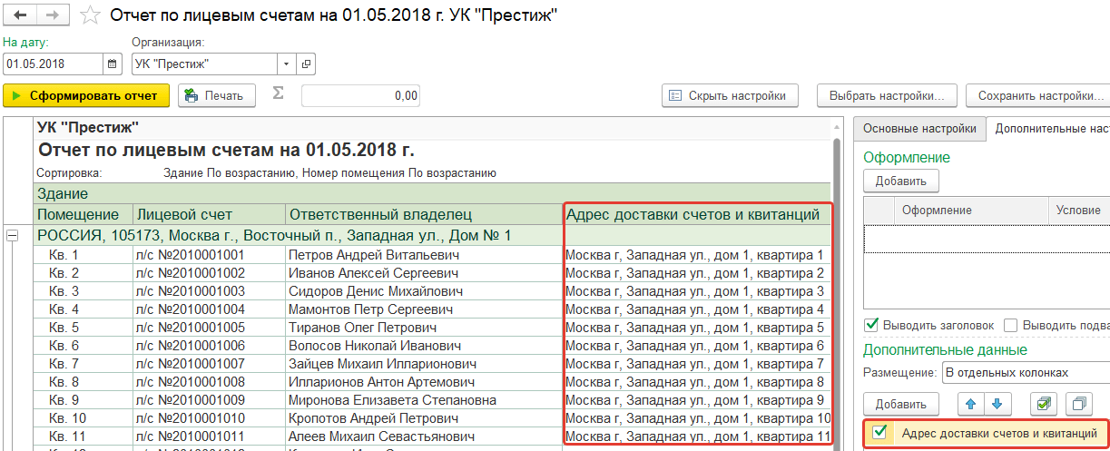Uncheck all additional data items icon
This screenshot has width=1110, height=451.
pyautogui.click(x=1079, y=404)
